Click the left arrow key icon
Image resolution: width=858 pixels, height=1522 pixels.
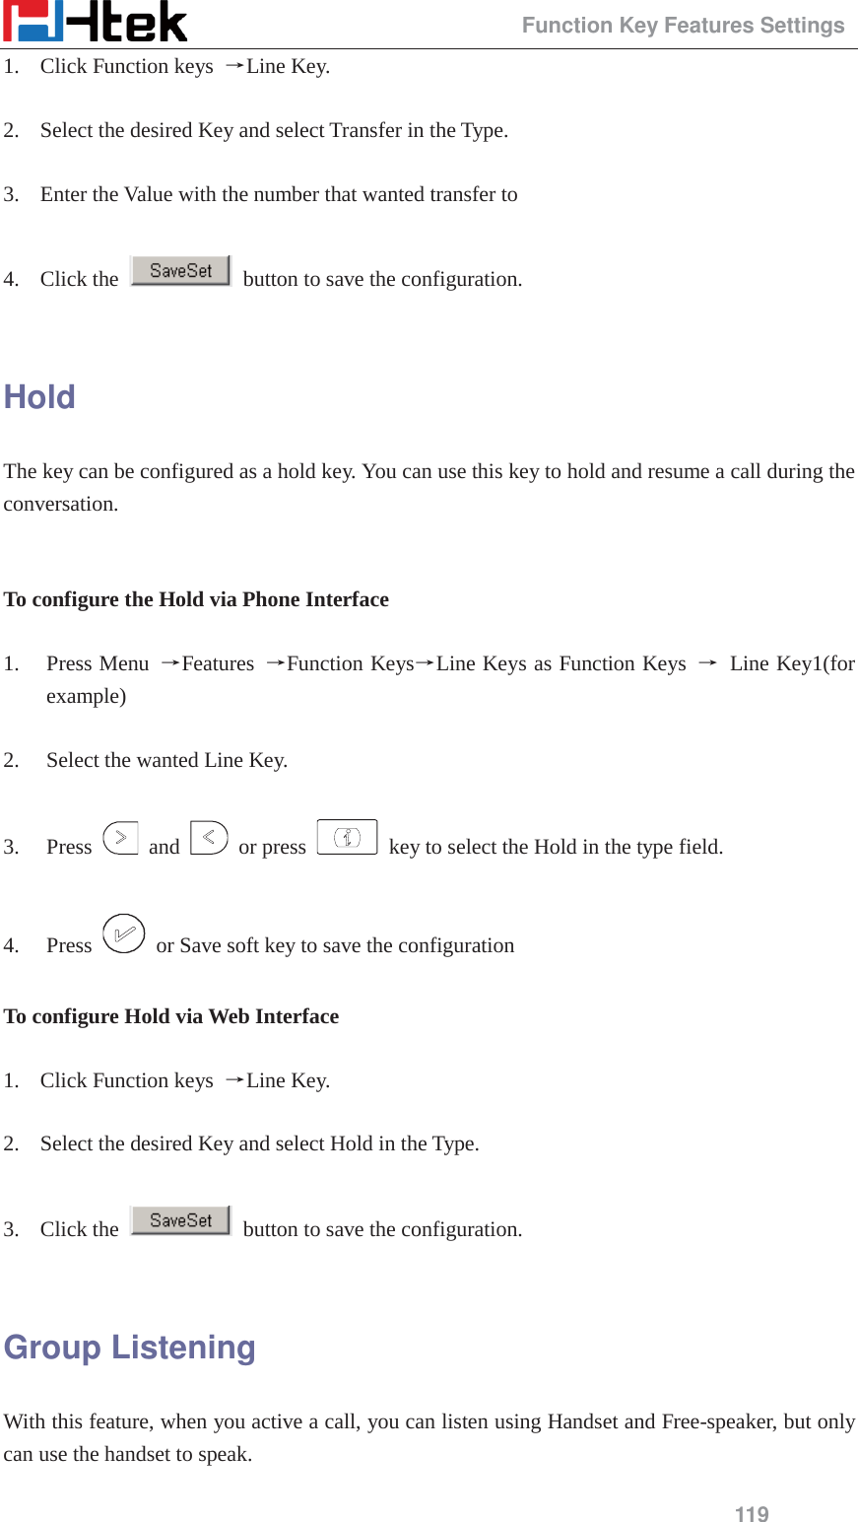click(x=209, y=838)
